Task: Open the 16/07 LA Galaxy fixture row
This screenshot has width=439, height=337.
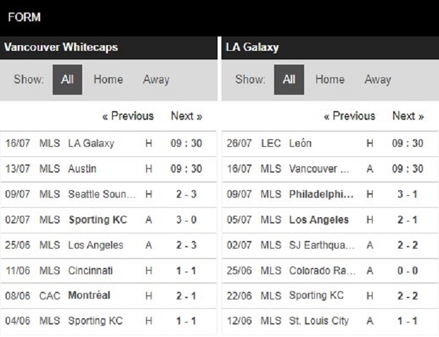Action: pos(108,144)
